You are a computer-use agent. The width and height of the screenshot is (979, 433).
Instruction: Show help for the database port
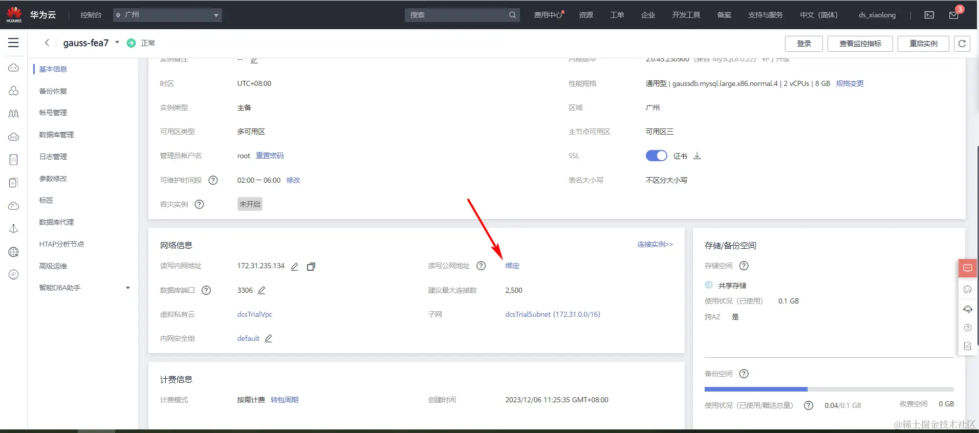tap(206, 290)
